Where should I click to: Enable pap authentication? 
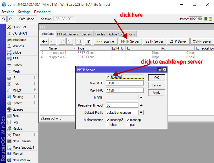128,124
